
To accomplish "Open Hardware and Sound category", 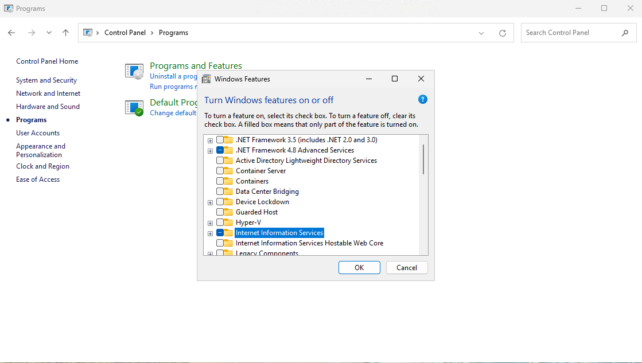I will tap(48, 107).
